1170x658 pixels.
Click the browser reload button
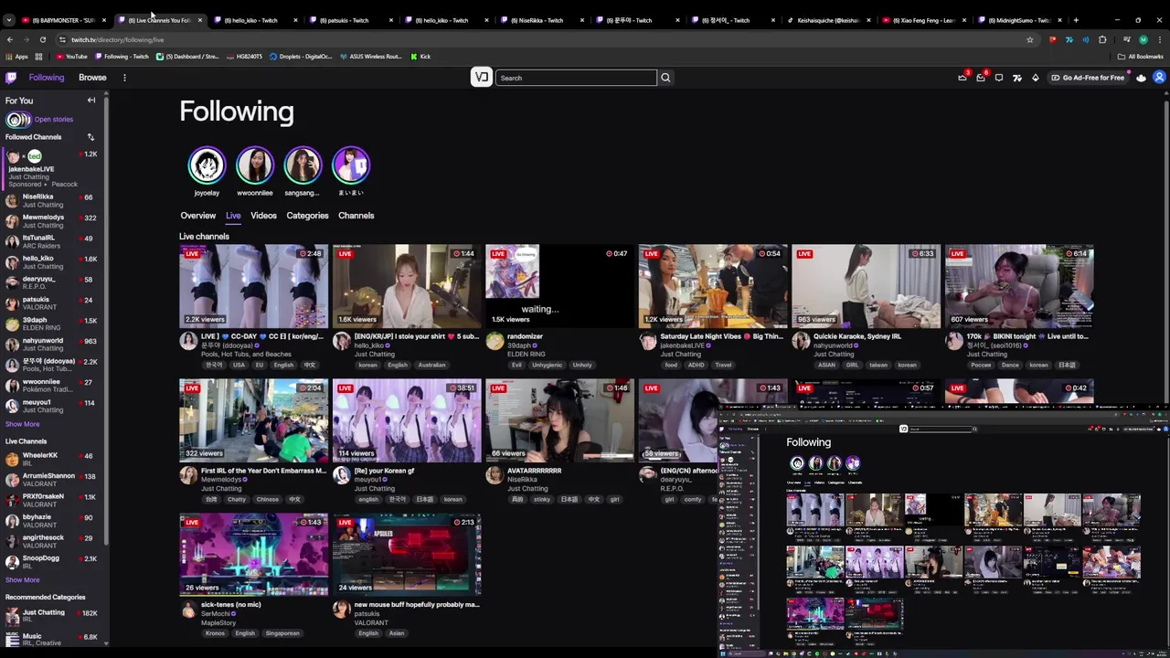[42, 39]
